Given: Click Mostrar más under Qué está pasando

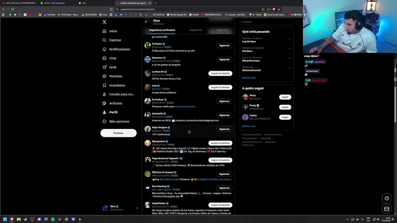Looking at the screenshot, I should (x=249, y=78).
